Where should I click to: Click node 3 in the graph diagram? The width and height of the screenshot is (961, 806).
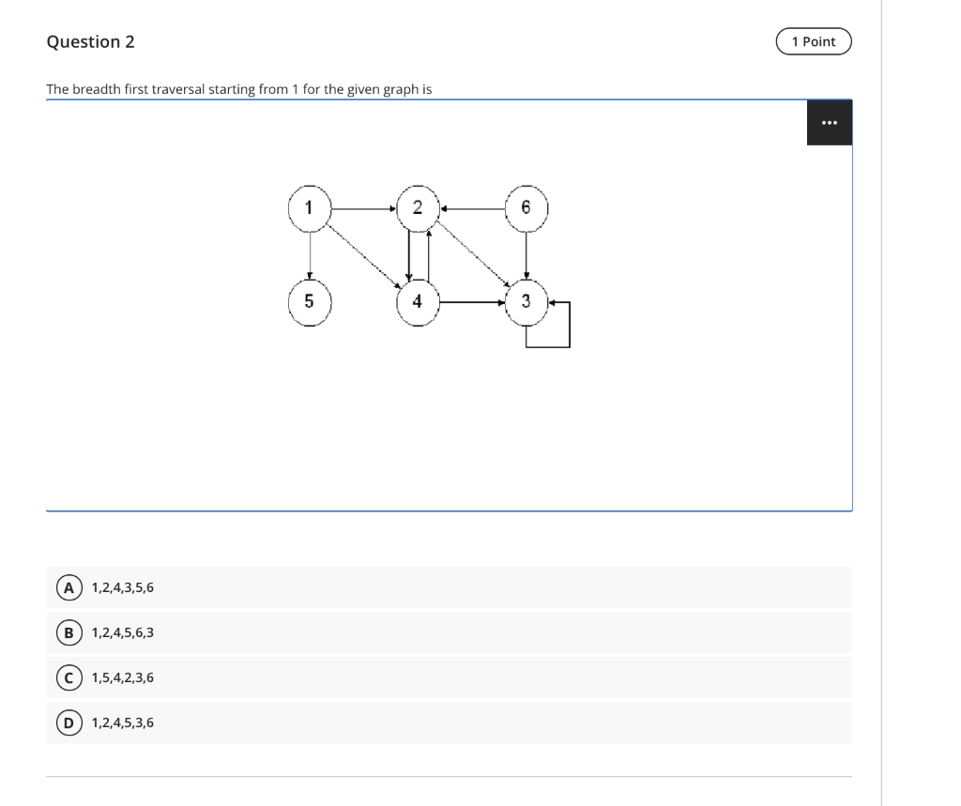(526, 301)
